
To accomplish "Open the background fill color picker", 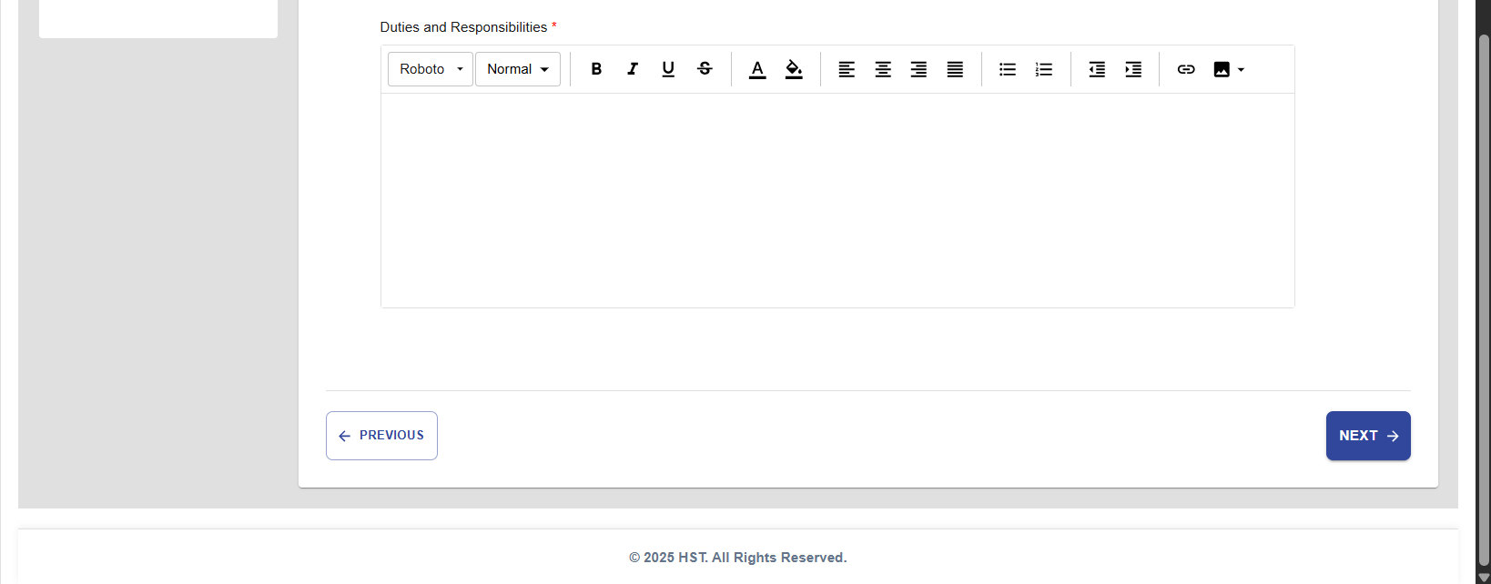I will [794, 69].
